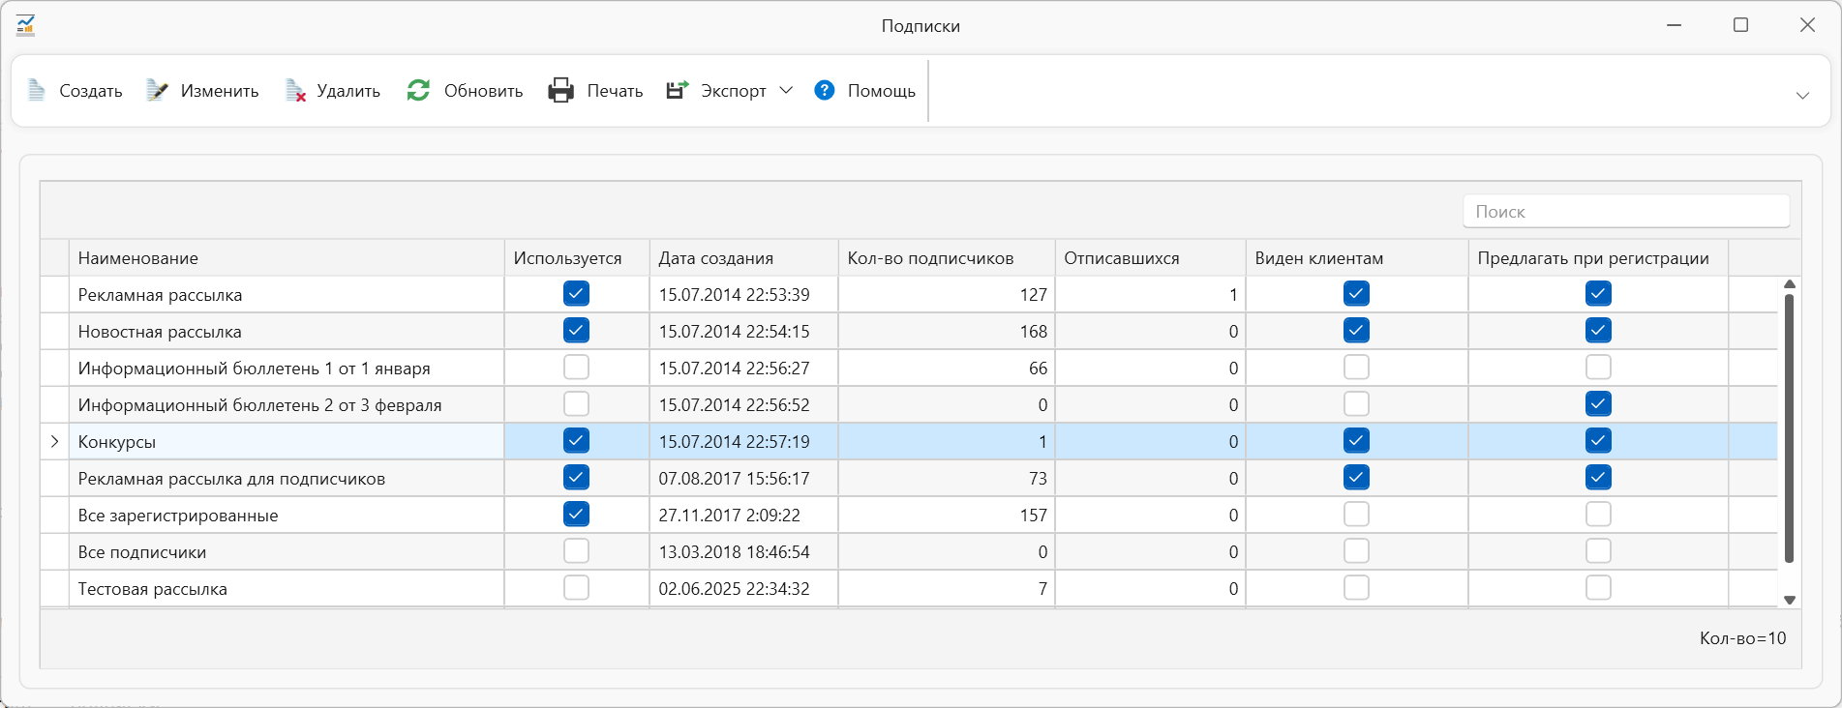
Task: Click the Создать button label
Action: pos(91,91)
